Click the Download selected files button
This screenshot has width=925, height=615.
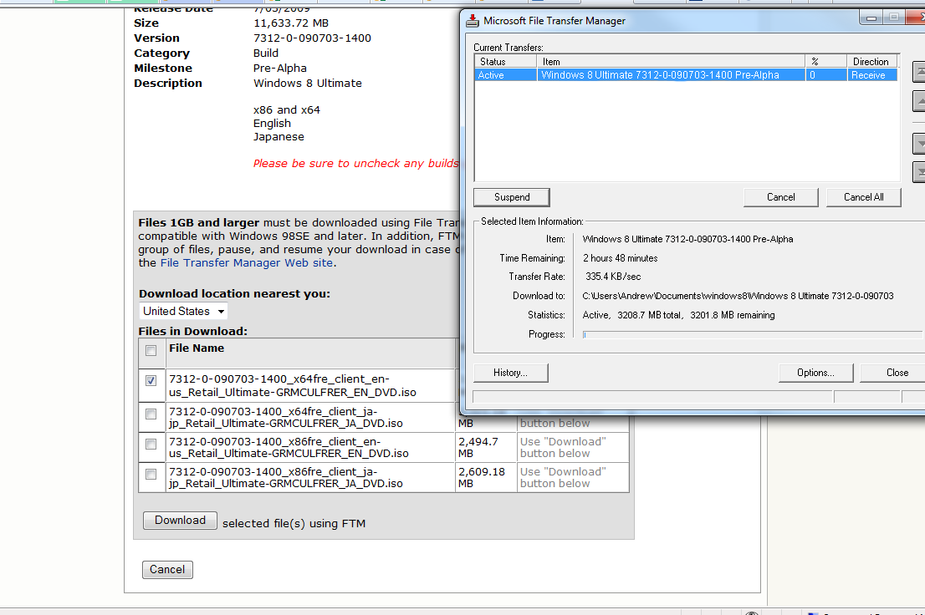[180, 520]
